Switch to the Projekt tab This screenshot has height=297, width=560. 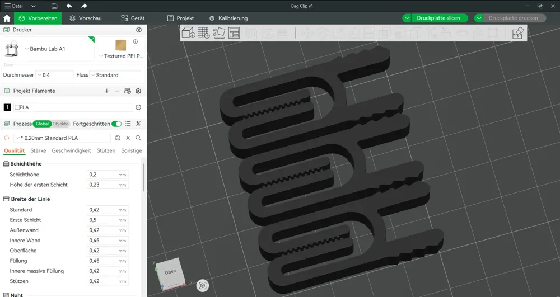tap(181, 18)
